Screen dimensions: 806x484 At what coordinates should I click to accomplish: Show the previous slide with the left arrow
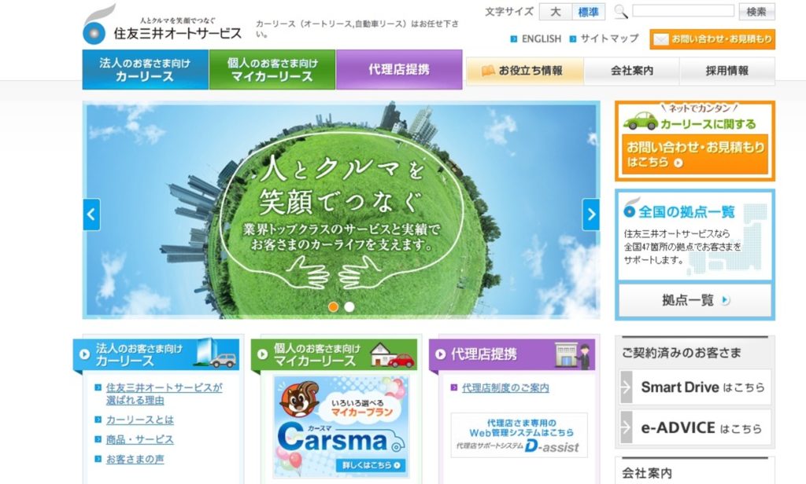(91, 214)
